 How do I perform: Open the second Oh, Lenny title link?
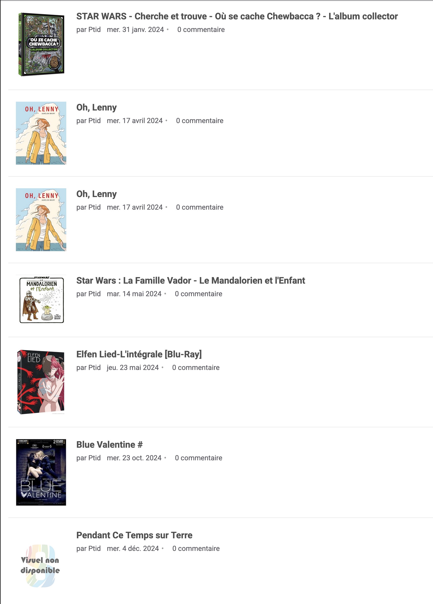97,194
